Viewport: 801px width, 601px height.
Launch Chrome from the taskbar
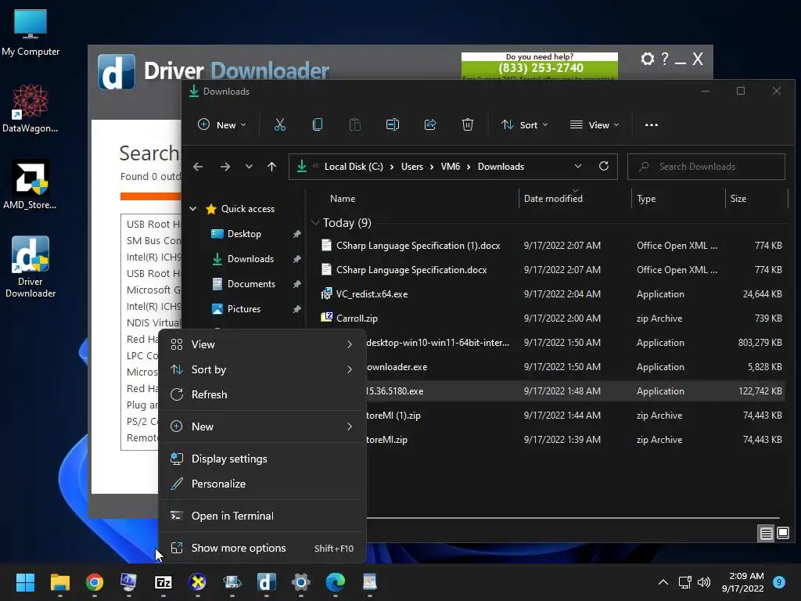95,582
